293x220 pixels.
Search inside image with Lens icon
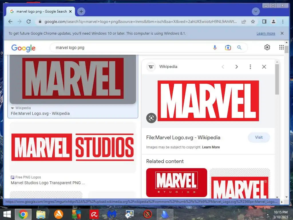coord(151,118)
